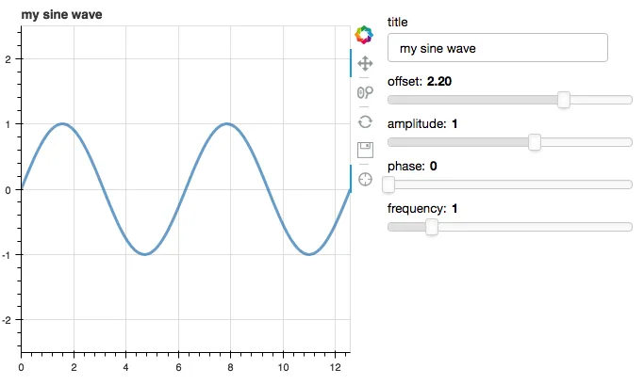
Task: Toggle the Crosshair inspector tool
Action: tap(364, 179)
